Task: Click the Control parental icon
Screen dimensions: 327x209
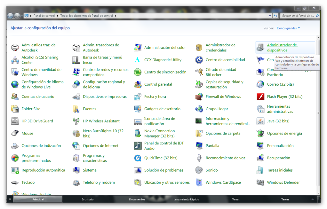Action: point(138,84)
